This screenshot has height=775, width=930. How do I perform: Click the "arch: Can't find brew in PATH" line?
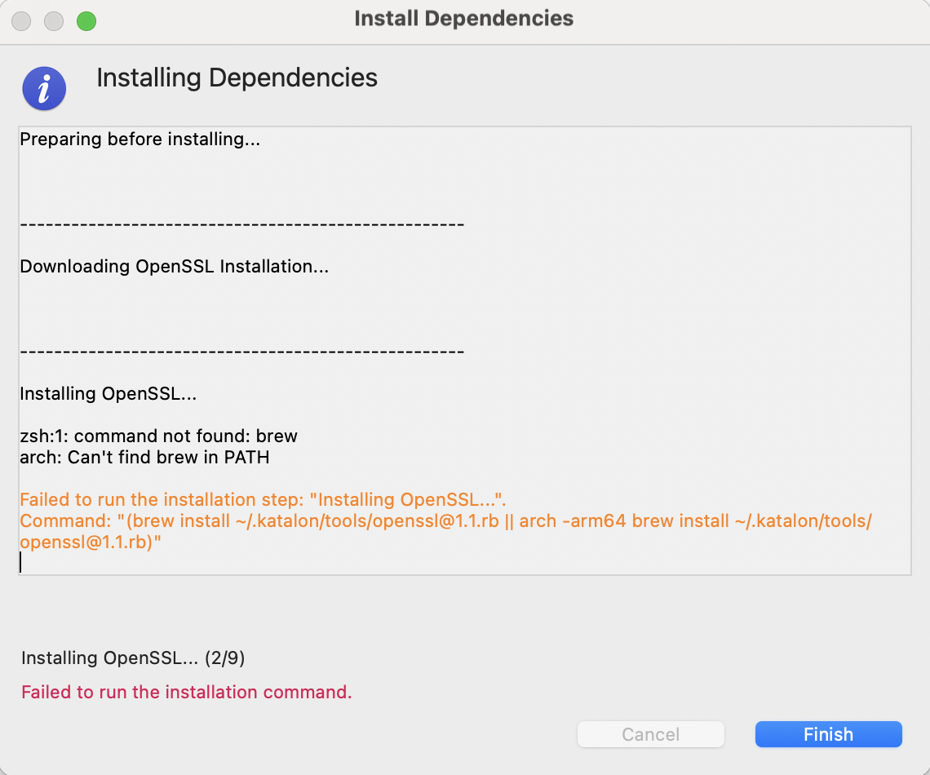coord(144,458)
